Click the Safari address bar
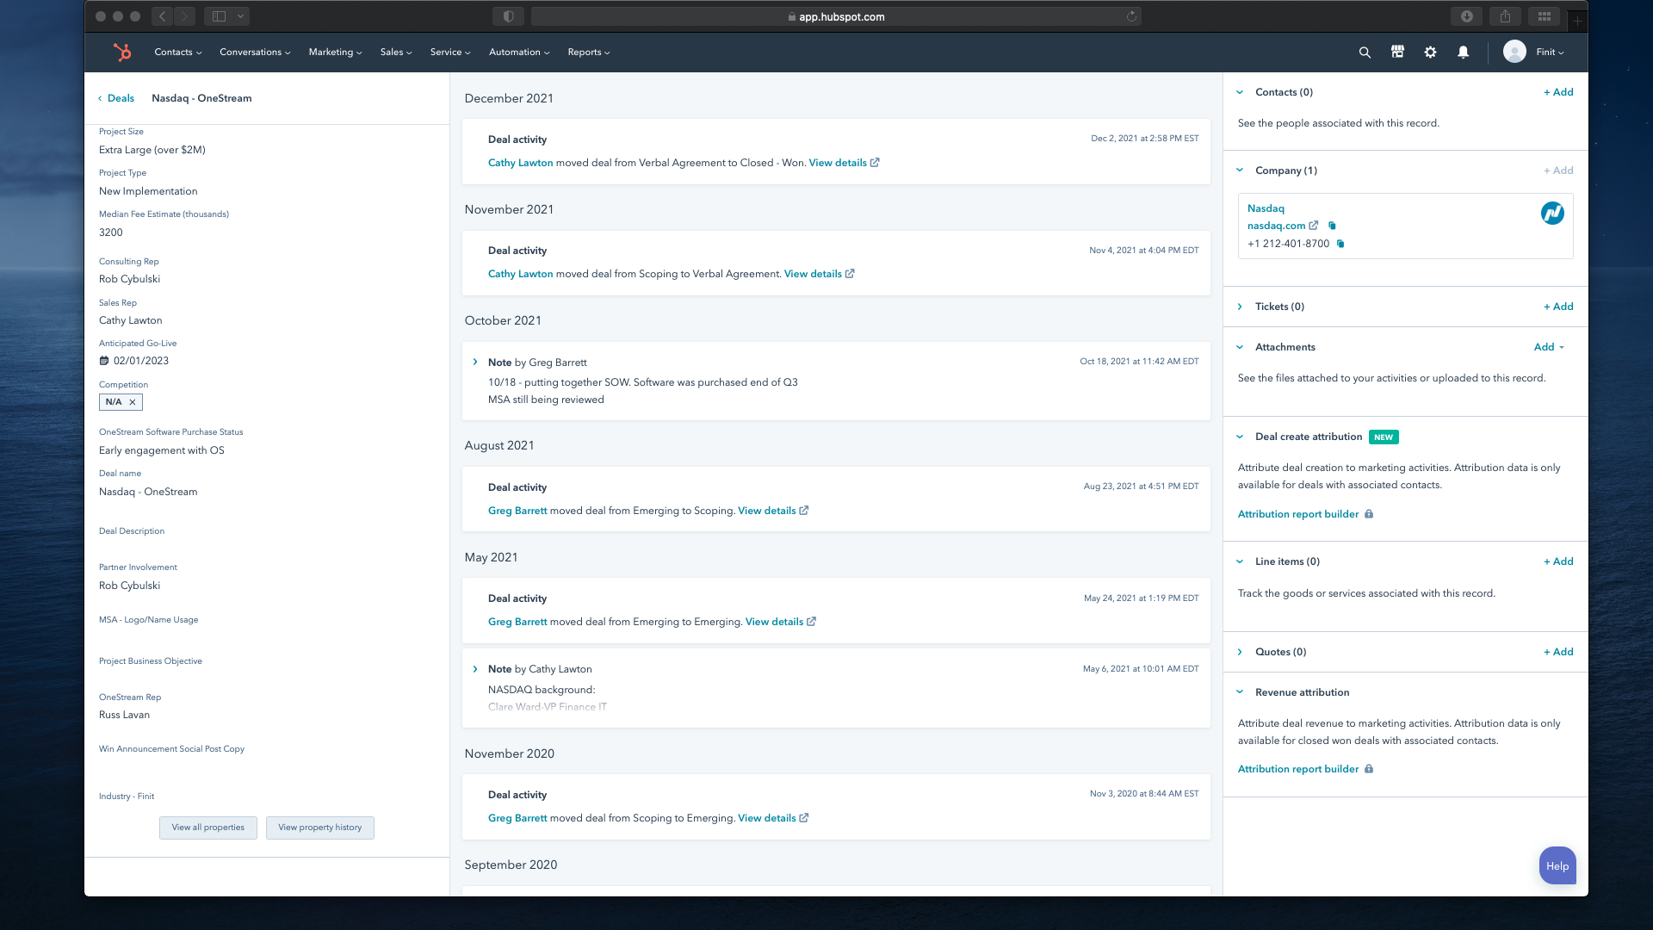This screenshot has width=1653, height=930. 836,16
